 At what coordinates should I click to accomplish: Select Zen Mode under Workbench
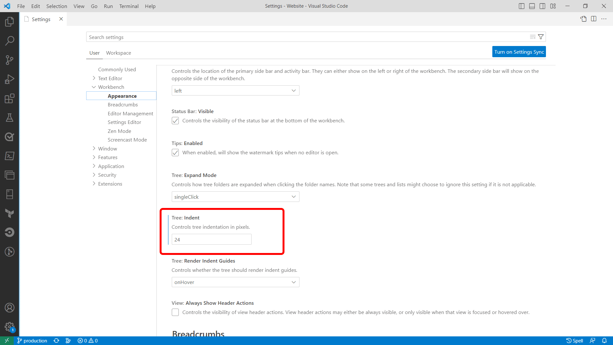point(119,131)
